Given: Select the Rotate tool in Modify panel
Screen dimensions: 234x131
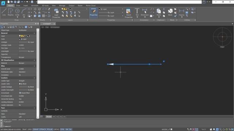Looking at the screenshot, I should [x=39, y=9].
